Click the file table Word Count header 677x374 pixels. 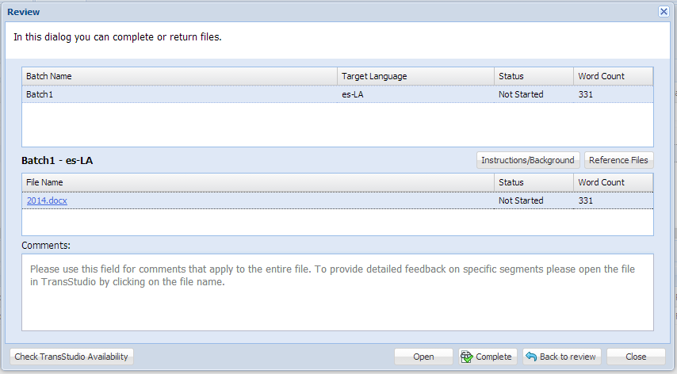(x=614, y=182)
